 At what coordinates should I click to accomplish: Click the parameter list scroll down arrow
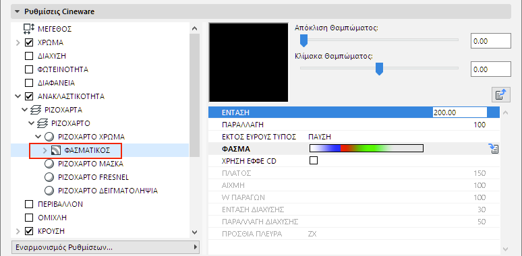click(x=505, y=249)
